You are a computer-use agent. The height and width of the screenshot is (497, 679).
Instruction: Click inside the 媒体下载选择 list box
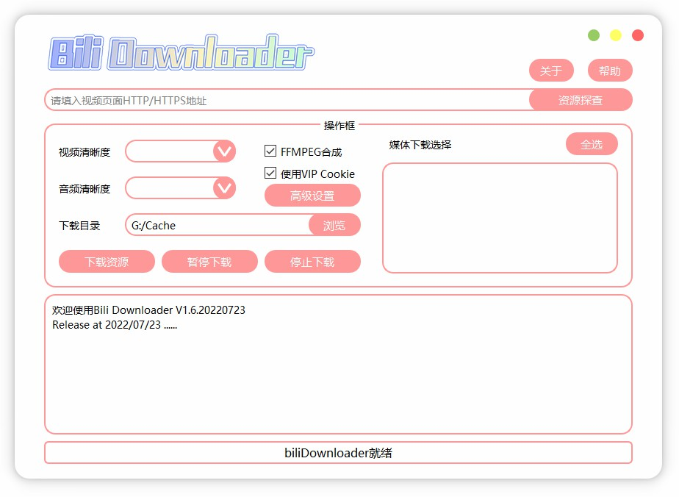(500, 218)
